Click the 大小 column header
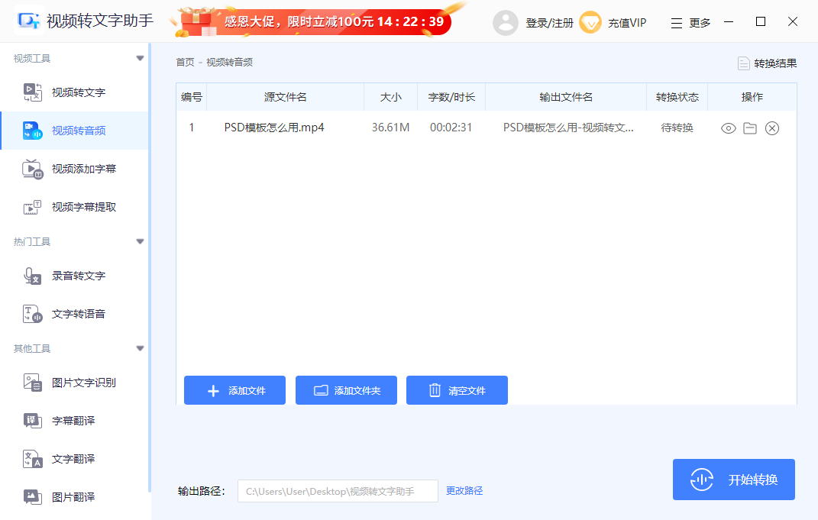The image size is (818, 520). click(x=391, y=97)
